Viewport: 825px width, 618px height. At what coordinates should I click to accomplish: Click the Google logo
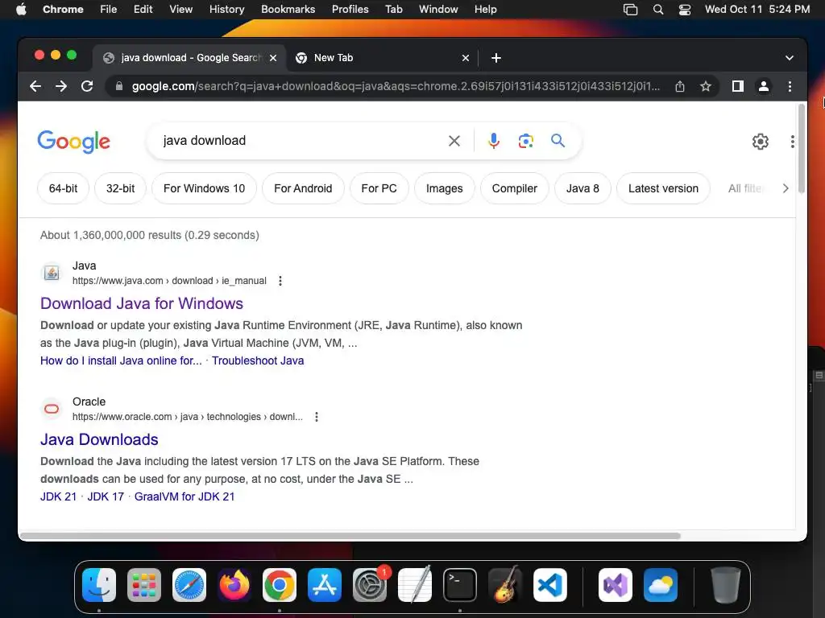(73, 142)
